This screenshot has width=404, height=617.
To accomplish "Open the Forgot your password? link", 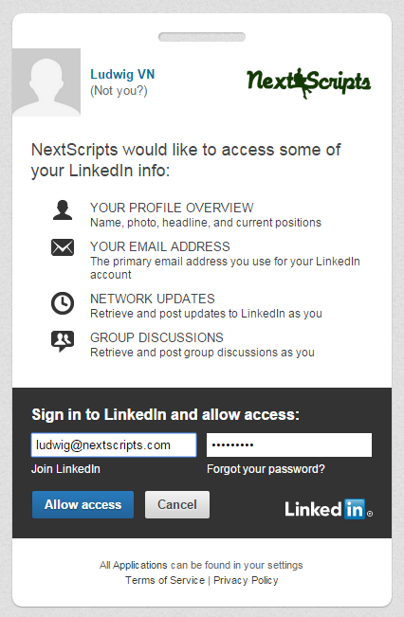I will point(266,469).
